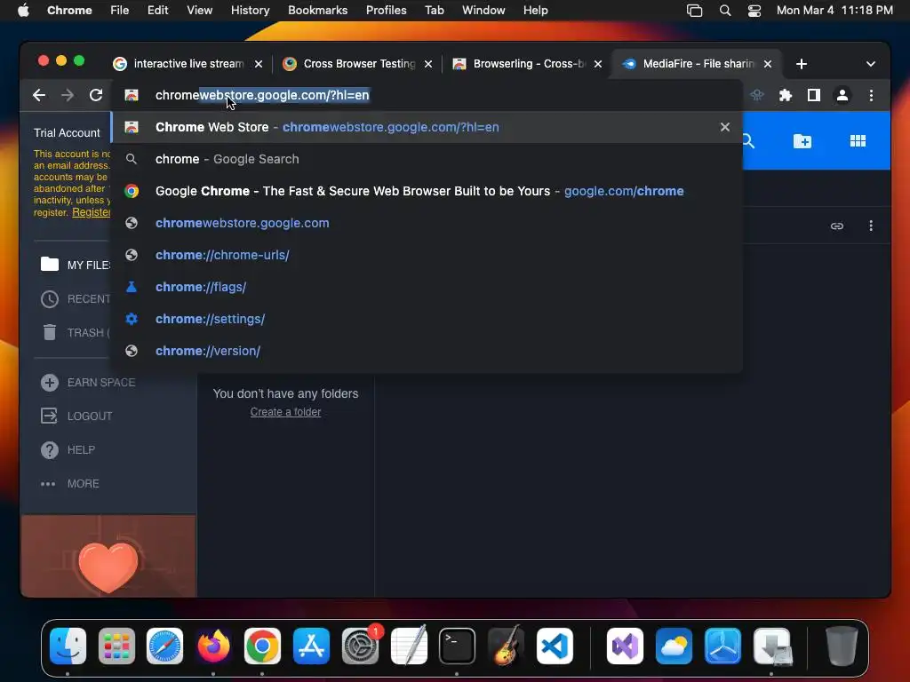Open Spotlight search in menu bar
This screenshot has height=682, width=910.
pos(725,11)
